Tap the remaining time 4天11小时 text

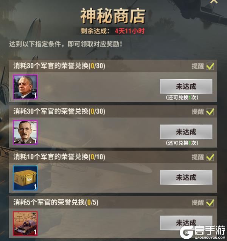(x=130, y=31)
